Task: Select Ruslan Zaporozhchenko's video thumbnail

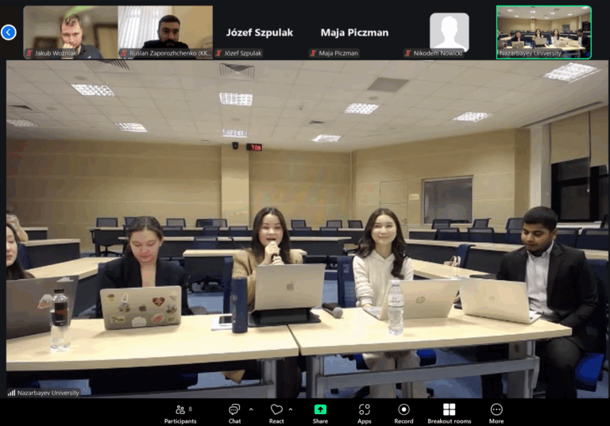Action: 165,29
